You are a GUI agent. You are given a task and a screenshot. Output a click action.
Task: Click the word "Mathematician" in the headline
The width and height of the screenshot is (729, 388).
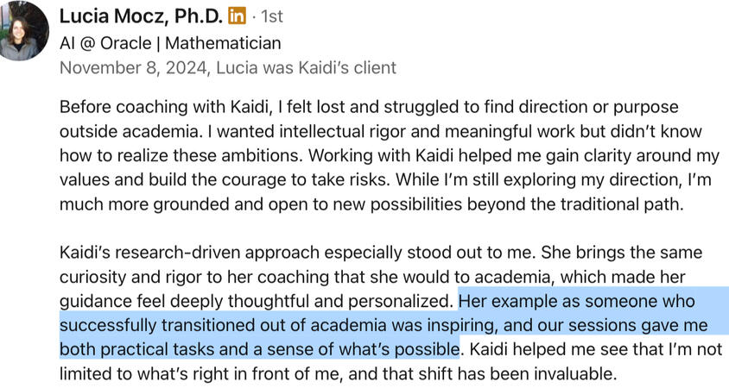click(x=223, y=41)
